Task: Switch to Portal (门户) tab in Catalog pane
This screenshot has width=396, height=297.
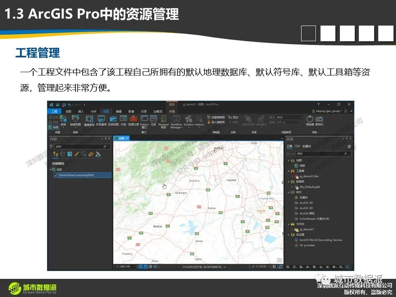Action: point(297,146)
